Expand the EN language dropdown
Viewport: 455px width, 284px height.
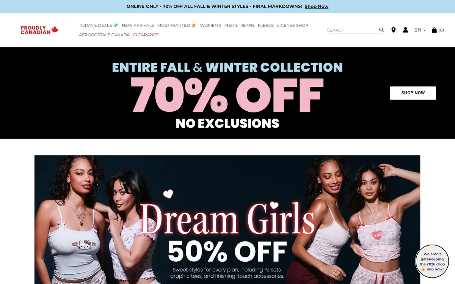tap(420, 30)
